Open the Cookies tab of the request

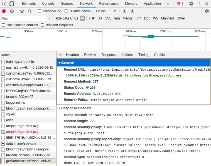pyautogui.click(x=160, y=55)
